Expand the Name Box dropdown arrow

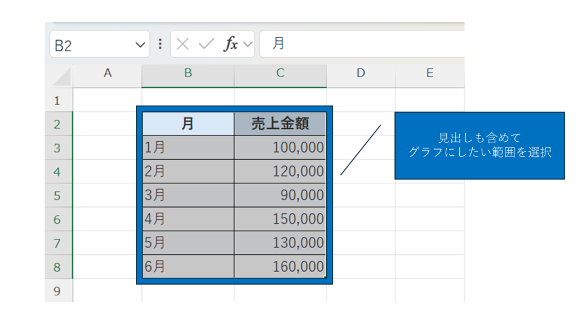click(x=140, y=45)
